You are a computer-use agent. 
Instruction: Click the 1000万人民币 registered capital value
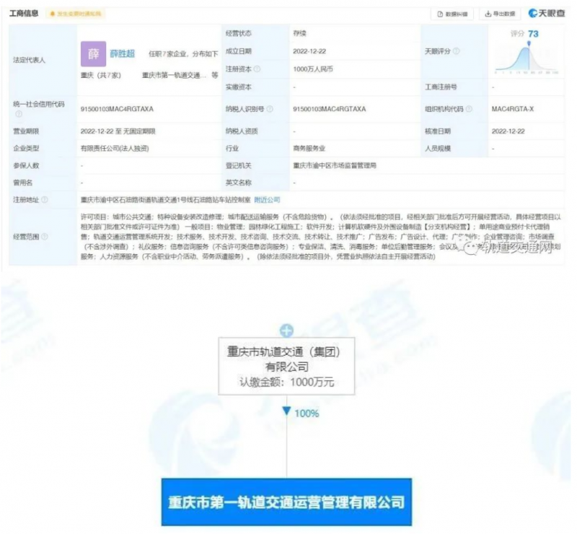pos(313,69)
